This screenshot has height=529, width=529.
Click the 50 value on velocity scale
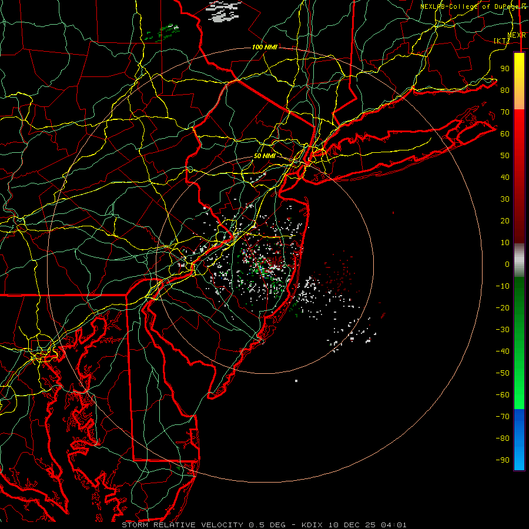[505, 156]
